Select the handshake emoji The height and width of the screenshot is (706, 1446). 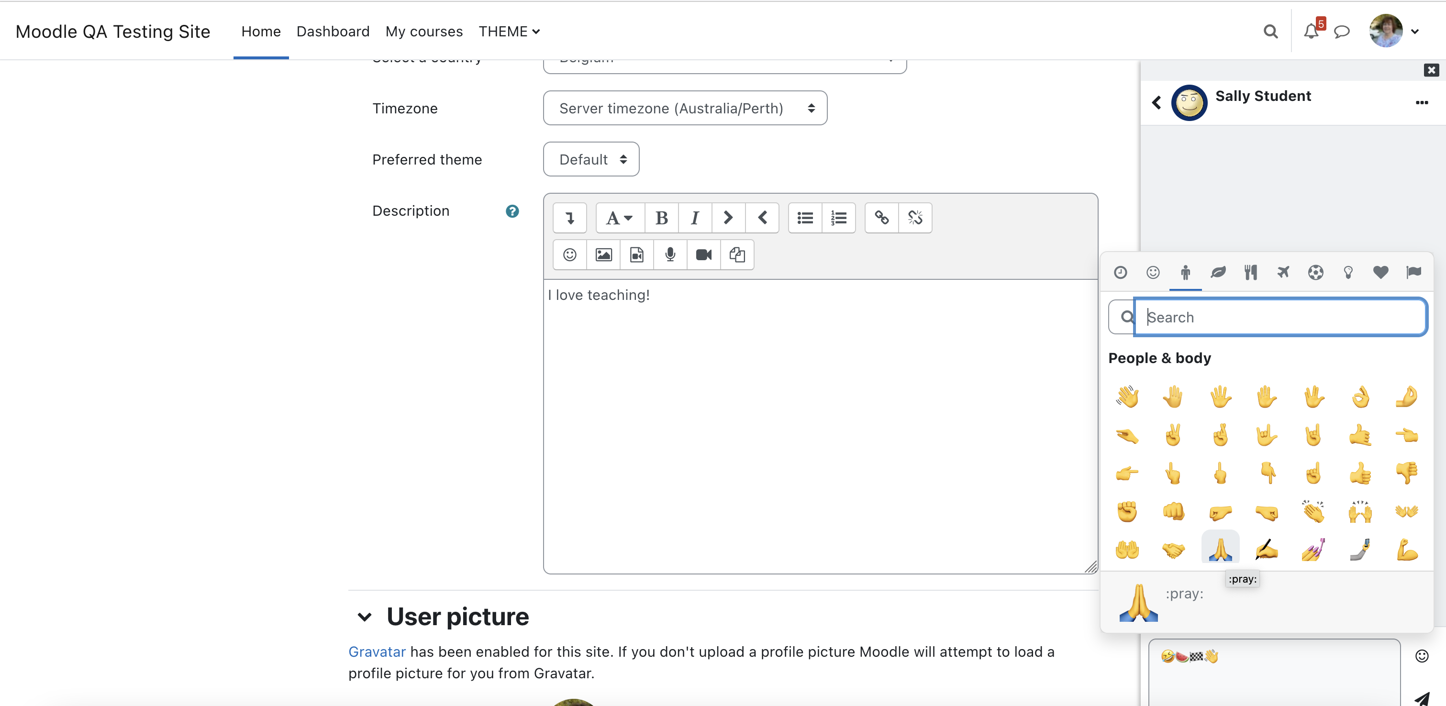point(1173,550)
